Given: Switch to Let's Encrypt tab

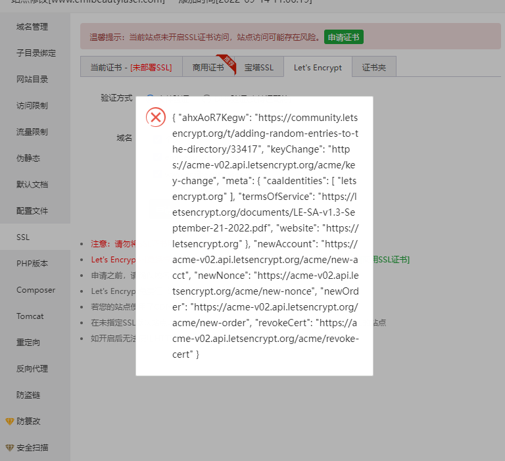Looking at the screenshot, I should point(318,67).
